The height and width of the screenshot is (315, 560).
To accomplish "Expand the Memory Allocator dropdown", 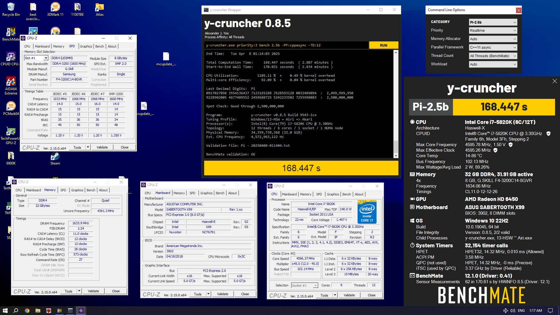I will coord(493,39).
